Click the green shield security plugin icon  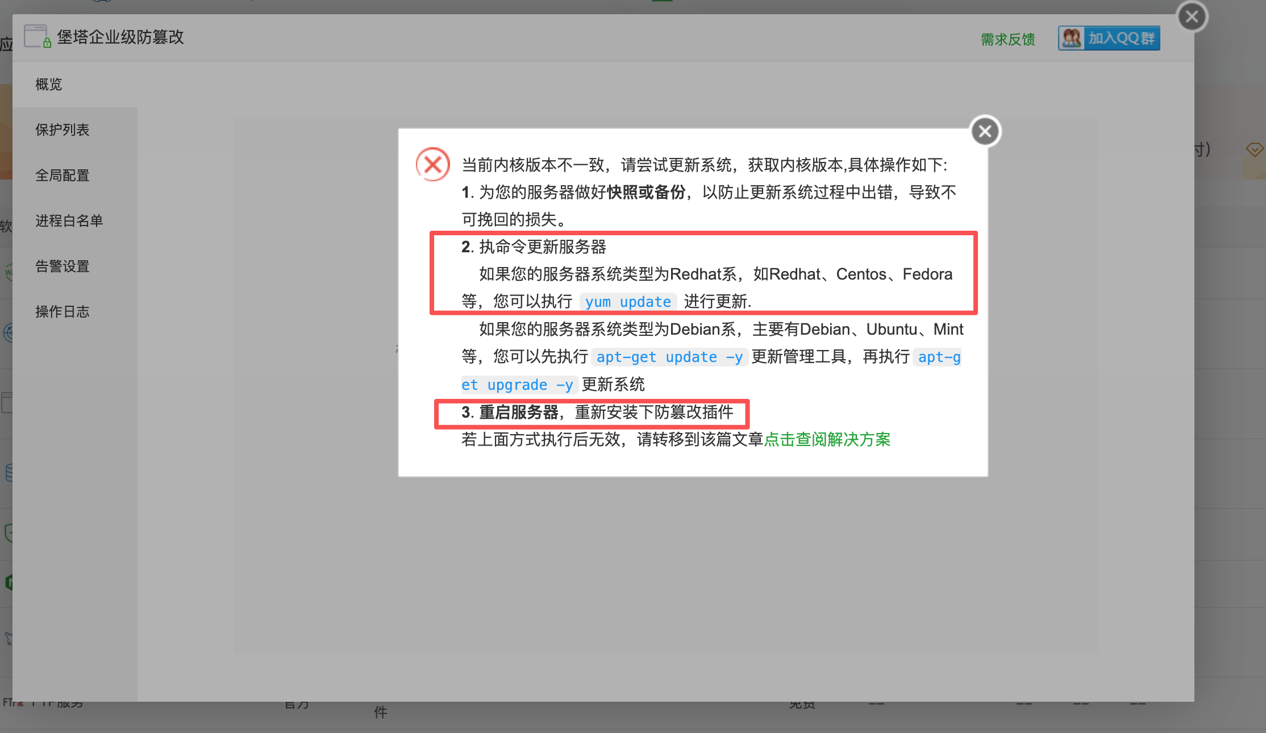[8, 533]
